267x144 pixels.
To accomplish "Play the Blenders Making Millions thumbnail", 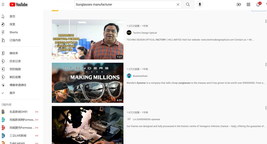I will (87, 83).
